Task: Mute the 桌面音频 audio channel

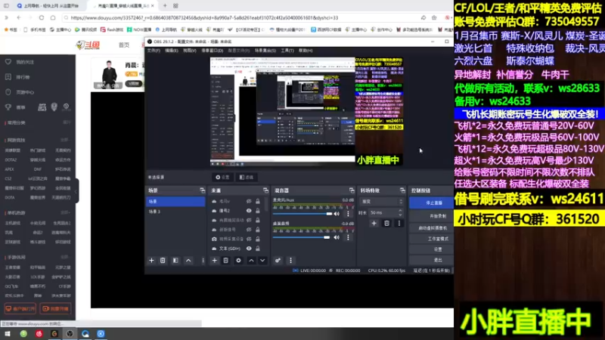Action: point(337,237)
